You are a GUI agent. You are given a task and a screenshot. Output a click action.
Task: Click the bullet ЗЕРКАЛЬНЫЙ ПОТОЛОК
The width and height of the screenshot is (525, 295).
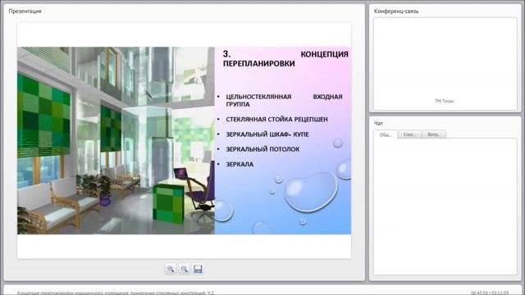tap(262, 149)
